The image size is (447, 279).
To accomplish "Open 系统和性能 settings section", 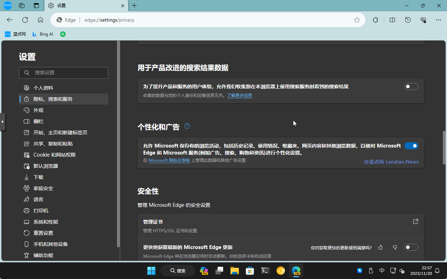I will tap(64, 222).
